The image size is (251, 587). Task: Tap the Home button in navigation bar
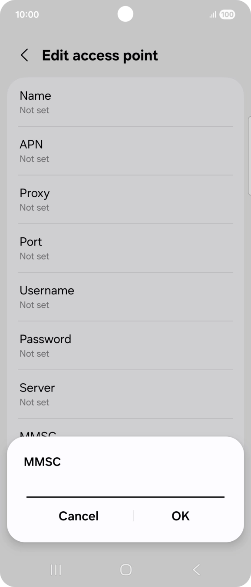click(125, 569)
